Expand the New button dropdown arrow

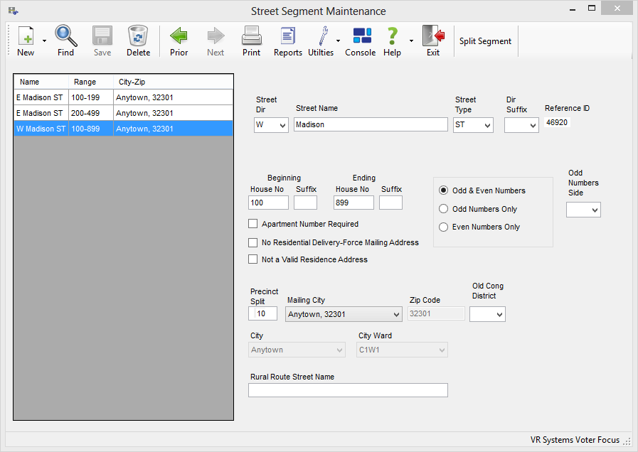point(44,41)
